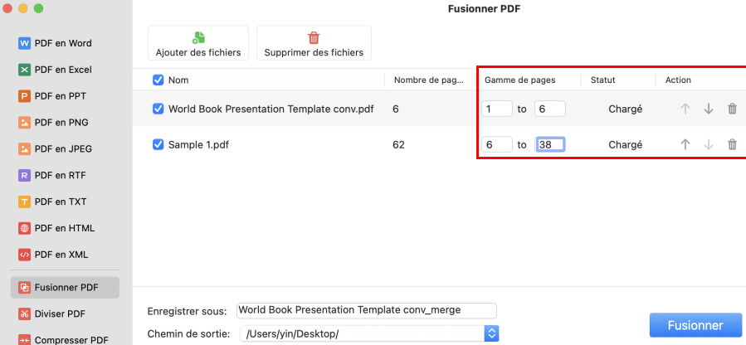Screen dimensions: 746x345
Task: Click the Enregistrer sous filename field
Action: [366, 310]
